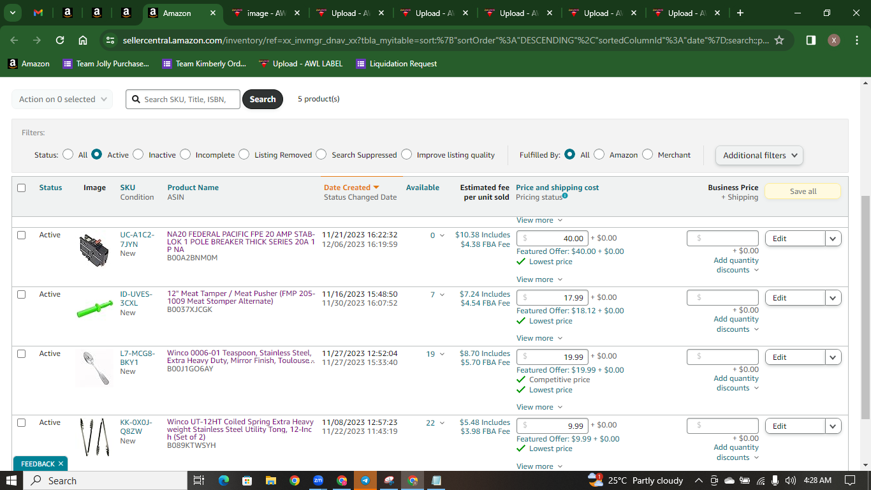Select the All status radio button
Screen dimensions: 871x490
(x=68, y=154)
